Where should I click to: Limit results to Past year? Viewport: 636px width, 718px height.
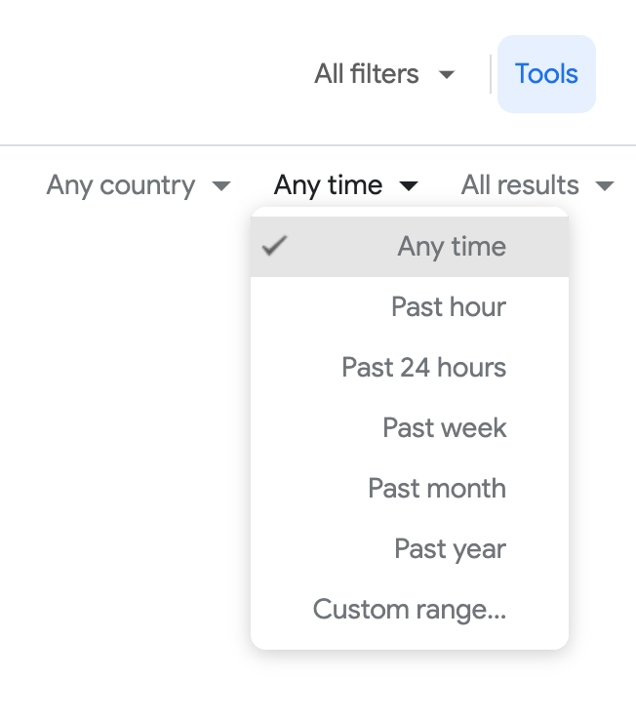410,548
